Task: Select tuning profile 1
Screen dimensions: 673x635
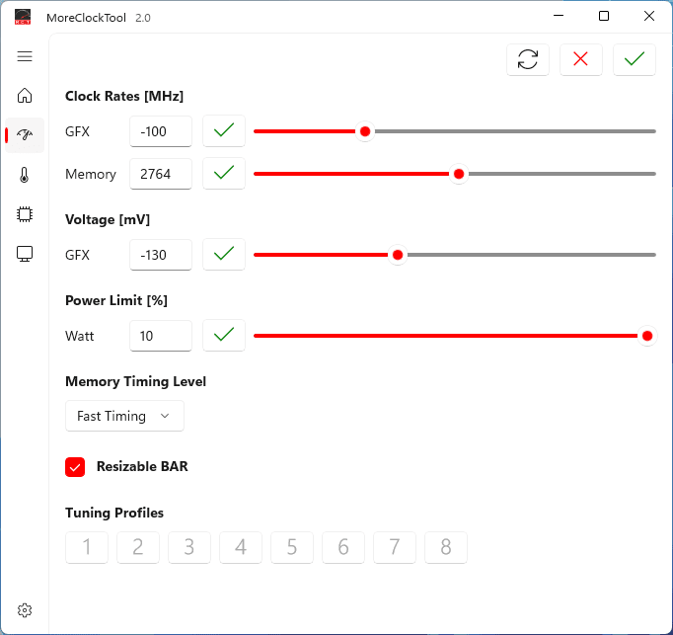Action: pos(87,547)
